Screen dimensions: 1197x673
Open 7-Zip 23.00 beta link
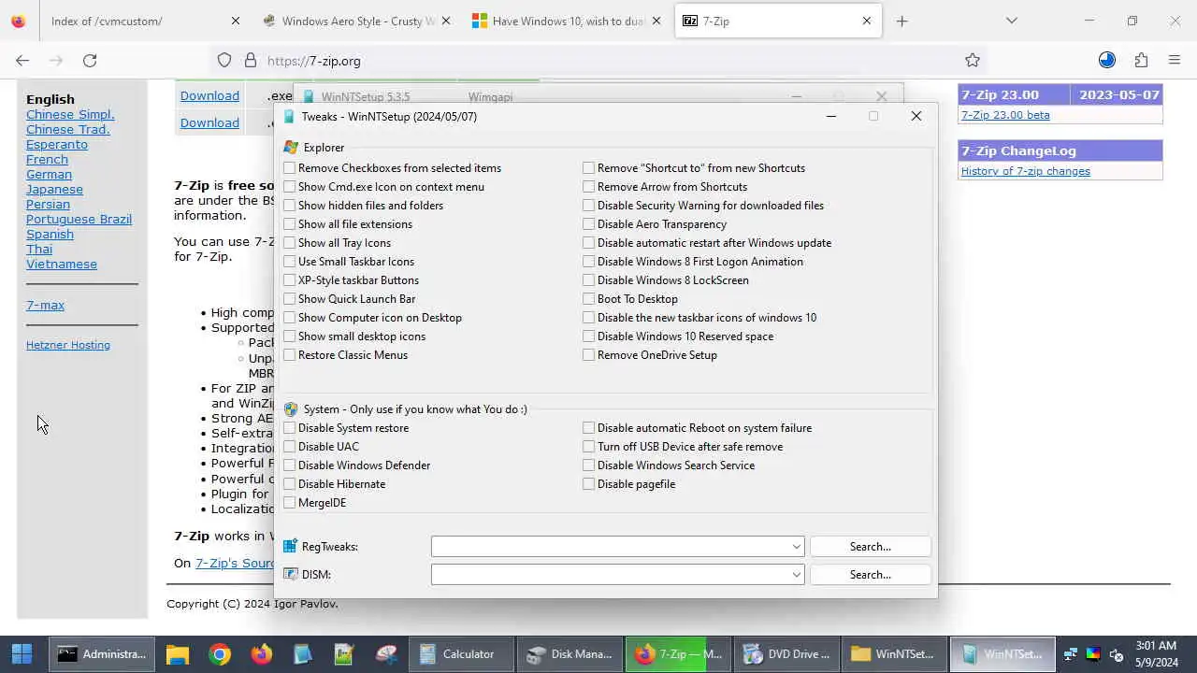pos(1005,115)
